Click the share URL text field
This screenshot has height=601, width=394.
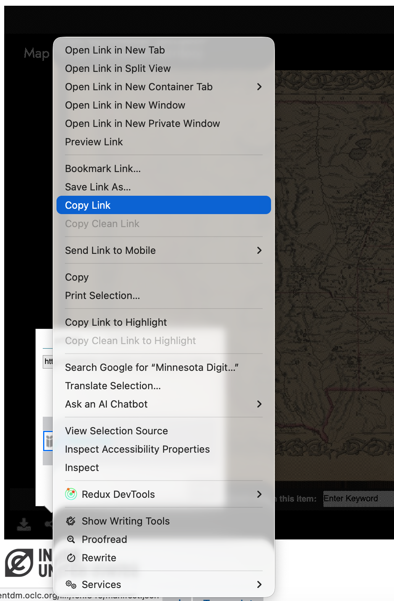point(48,361)
